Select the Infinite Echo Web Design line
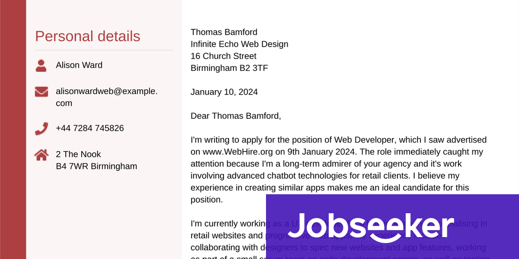Screen dimensions: 519x259 pos(240,44)
